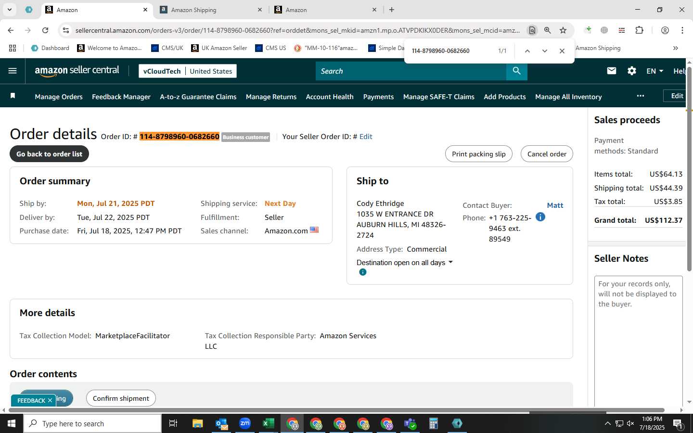Viewport: 693px width, 433px height.
Task: Open the Dashboard bookmark
Action: pos(50,48)
